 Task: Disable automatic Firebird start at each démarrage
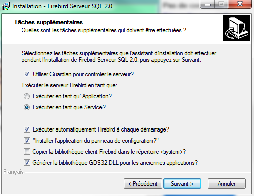point(27,129)
